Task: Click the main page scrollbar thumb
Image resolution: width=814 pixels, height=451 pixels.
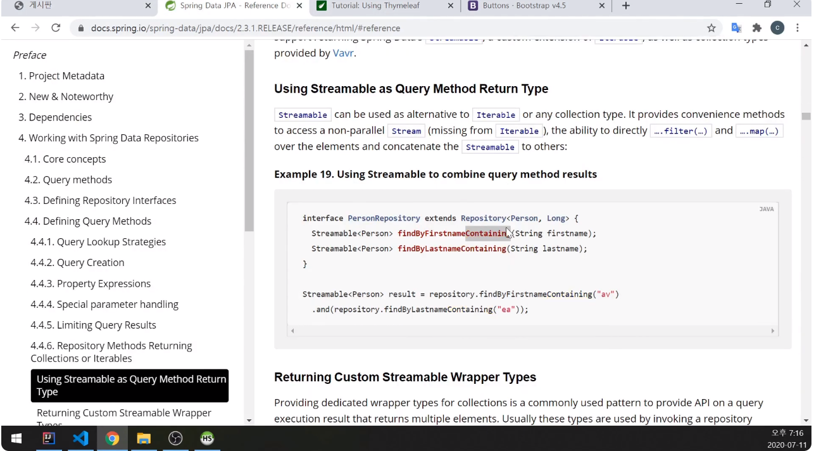Action: [806, 117]
